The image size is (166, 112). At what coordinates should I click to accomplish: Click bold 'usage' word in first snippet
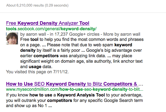tap(35, 67)
